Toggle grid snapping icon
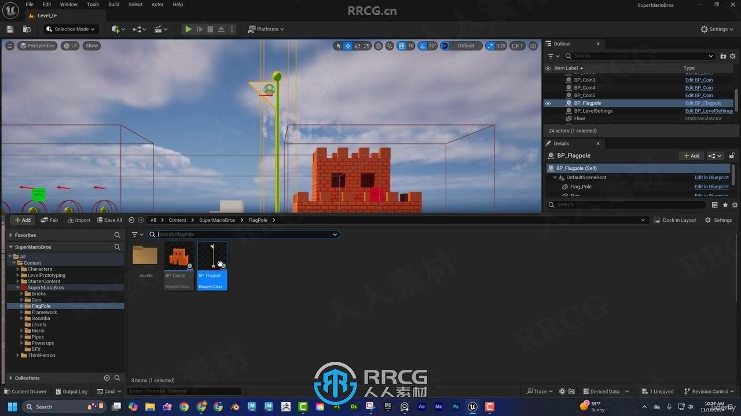The image size is (741, 416). pos(401,46)
